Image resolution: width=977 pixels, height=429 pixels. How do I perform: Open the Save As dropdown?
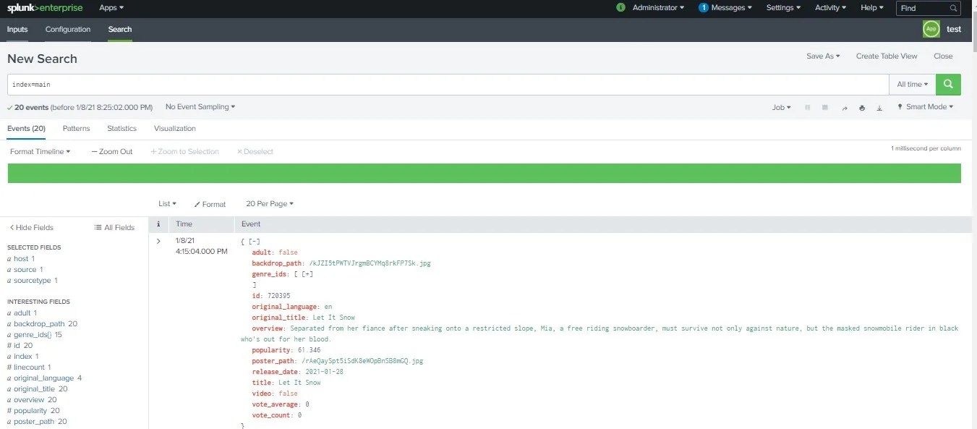823,56
